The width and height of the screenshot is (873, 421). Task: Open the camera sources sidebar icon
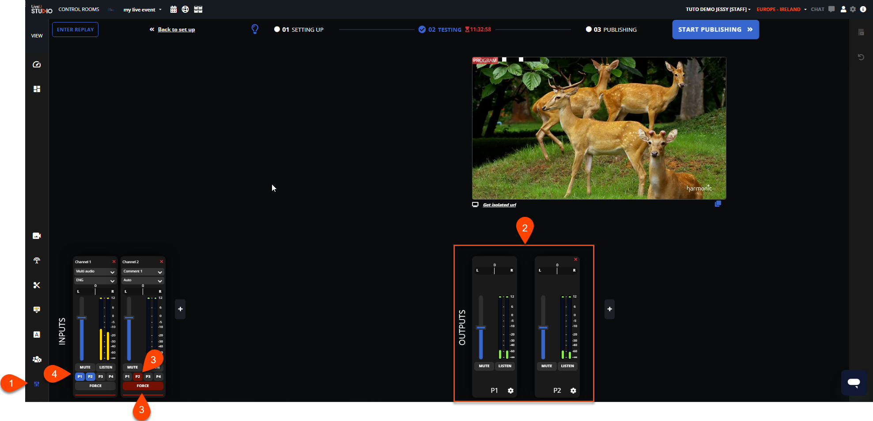tap(37, 236)
